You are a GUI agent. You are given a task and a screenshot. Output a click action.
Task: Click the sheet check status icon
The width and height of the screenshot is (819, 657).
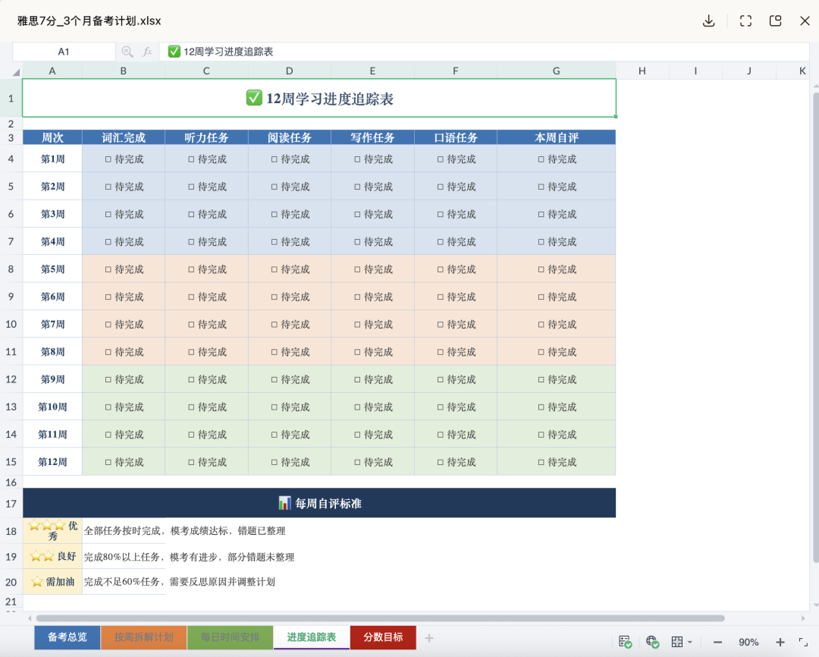(625, 642)
